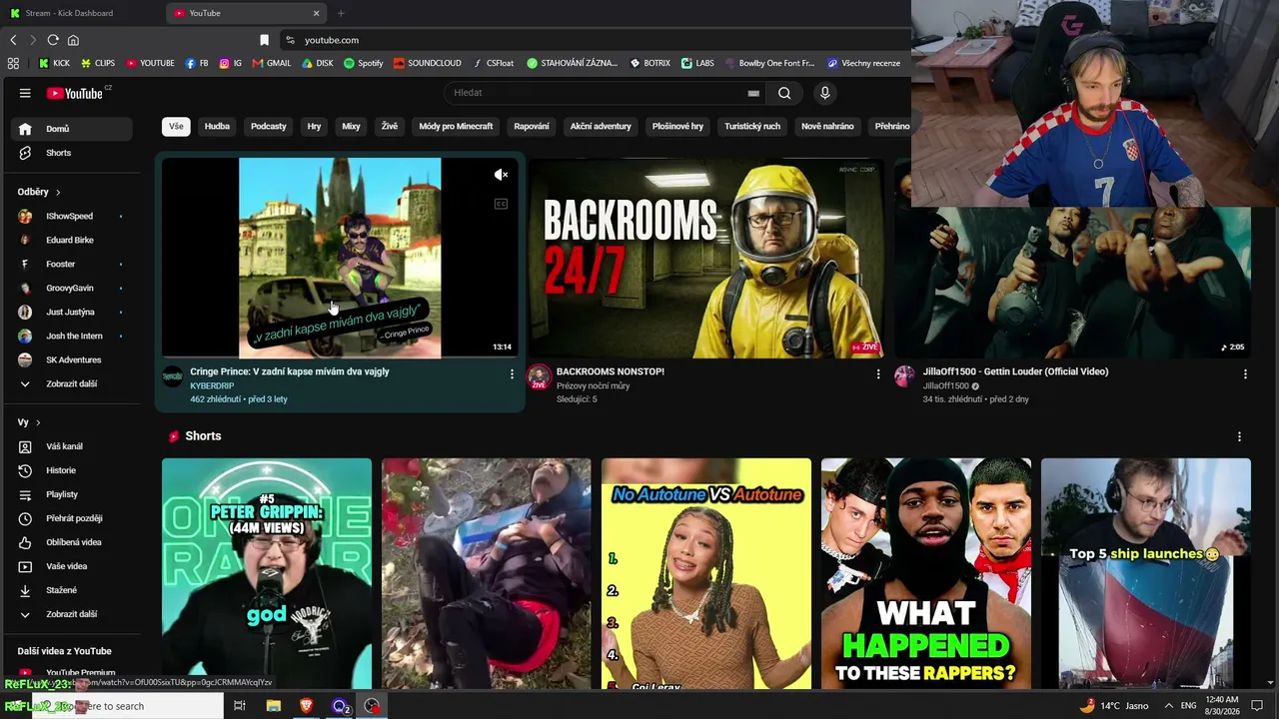The image size is (1279, 719).
Task: Open the ISHowSpeed channel subscription
Action: (72, 216)
